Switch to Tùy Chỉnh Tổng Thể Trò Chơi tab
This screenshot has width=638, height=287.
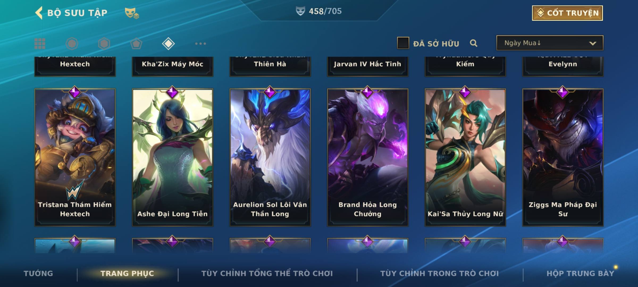pos(267,273)
